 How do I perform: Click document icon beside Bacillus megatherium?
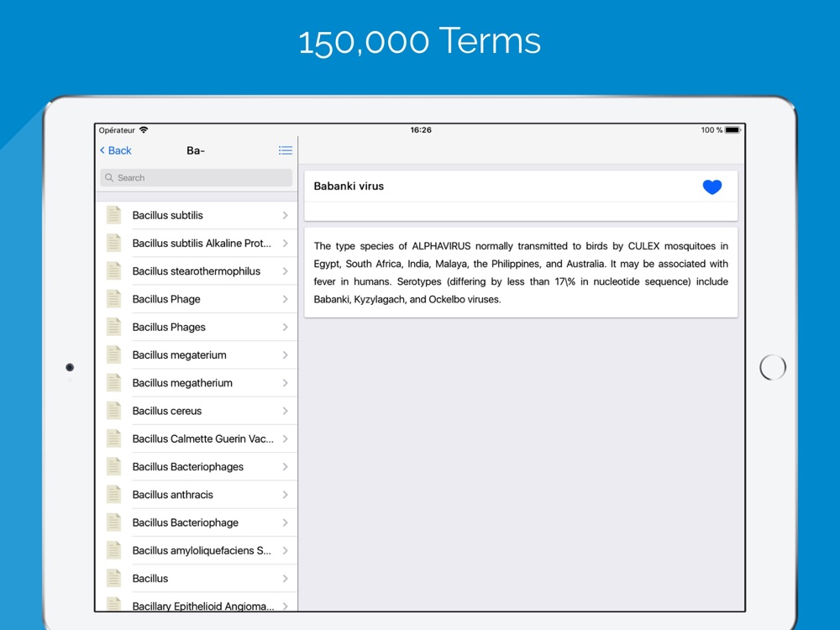113,382
